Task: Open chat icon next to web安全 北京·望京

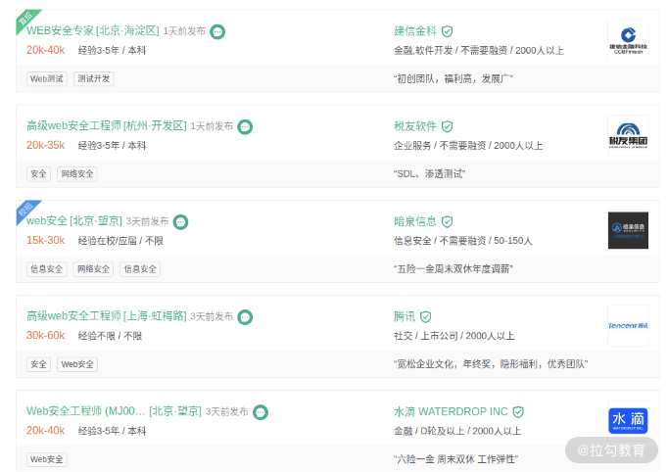Action: pos(180,222)
